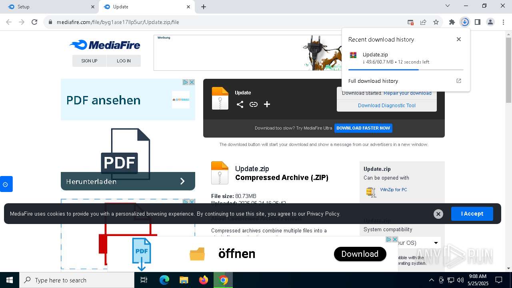
Task: Click the SIGN UP button
Action: [89, 61]
